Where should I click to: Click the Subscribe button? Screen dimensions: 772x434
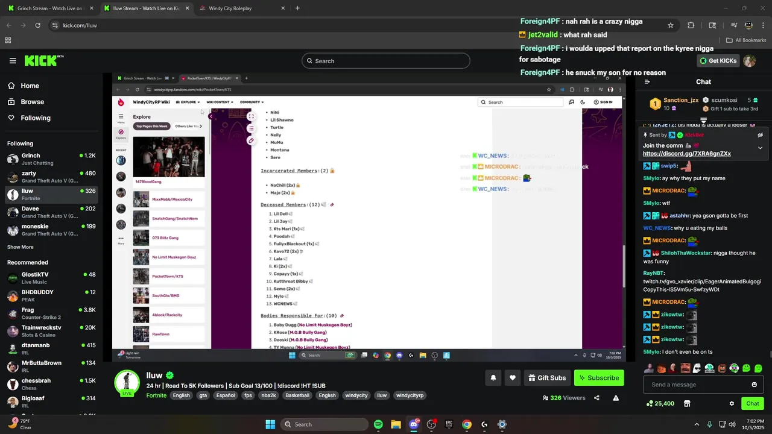click(599, 378)
